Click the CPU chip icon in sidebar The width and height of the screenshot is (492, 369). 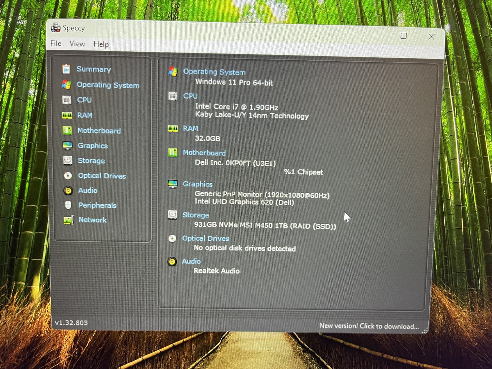[67, 100]
